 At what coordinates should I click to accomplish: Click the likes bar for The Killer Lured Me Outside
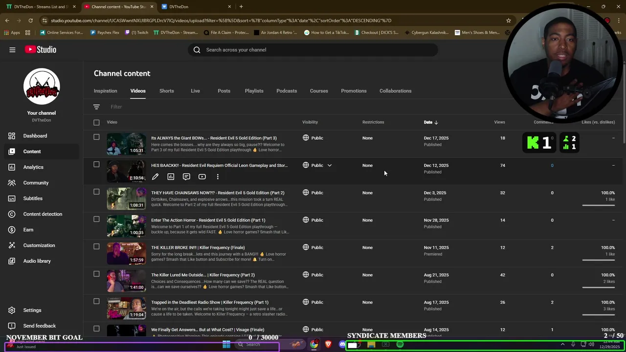coord(598,287)
